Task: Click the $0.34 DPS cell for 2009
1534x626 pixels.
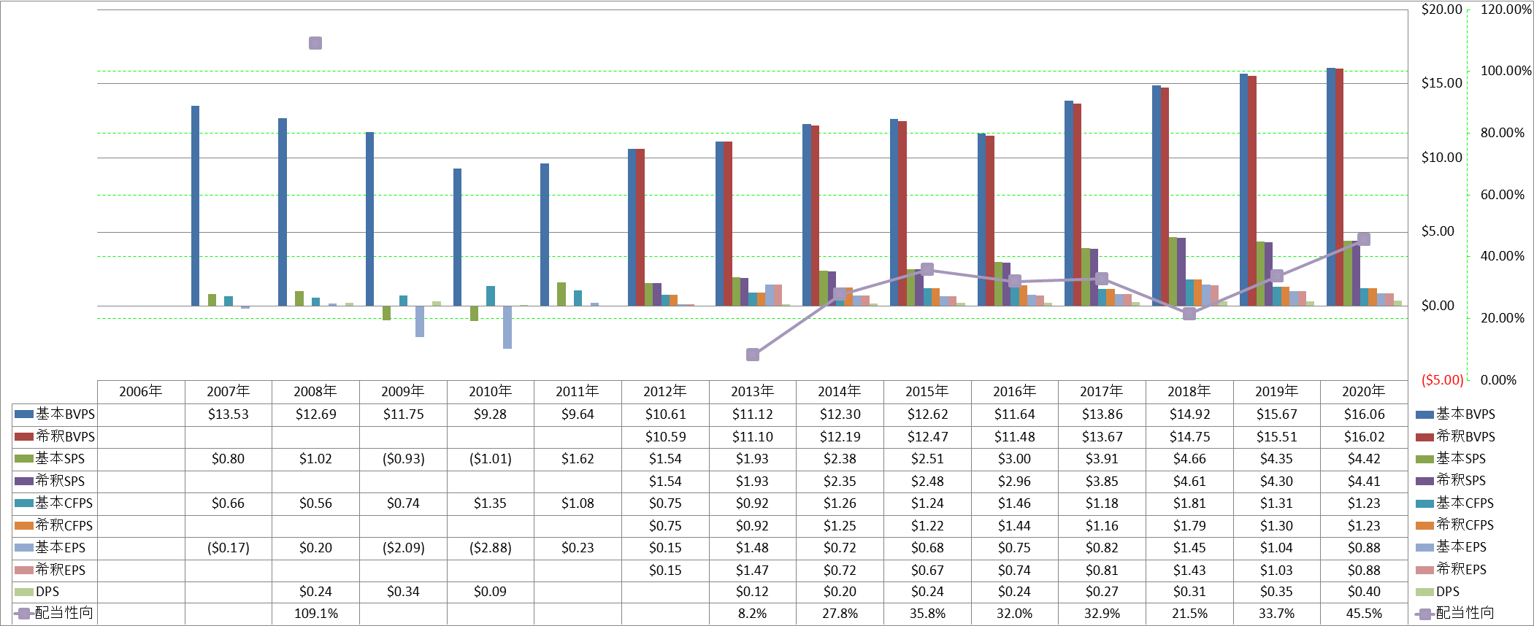Action: [403, 592]
